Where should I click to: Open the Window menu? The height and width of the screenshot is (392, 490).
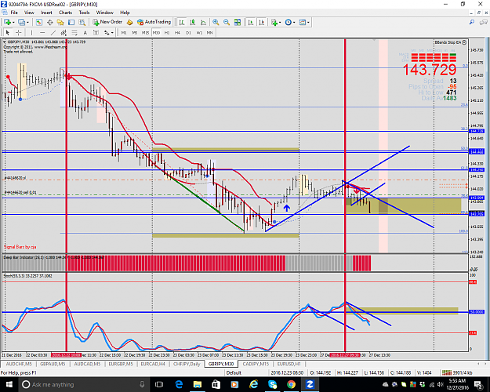click(x=105, y=13)
